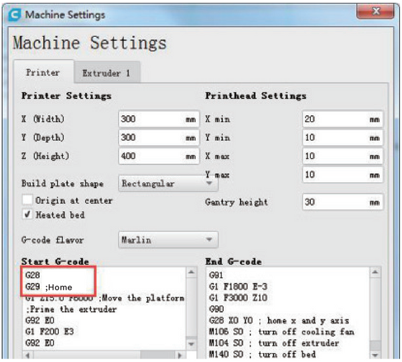This screenshot has width=402, height=362.
Task: Click inside the Start G-code text area
Action: (104, 318)
